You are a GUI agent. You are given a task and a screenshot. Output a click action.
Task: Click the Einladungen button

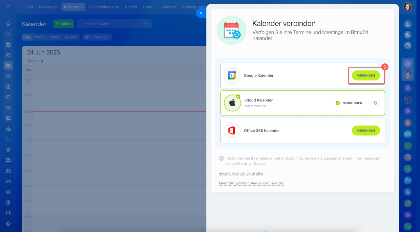tap(97, 37)
